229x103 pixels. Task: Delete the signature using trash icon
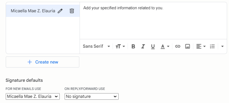(x=72, y=11)
